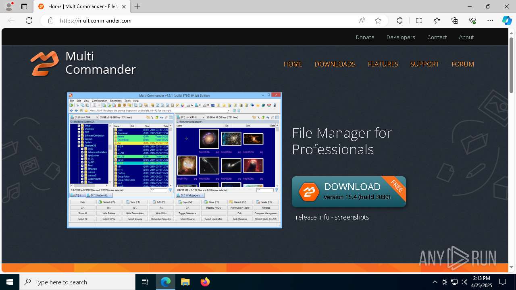Open File Explorer from the taskbar

click(x=185, y=282)
